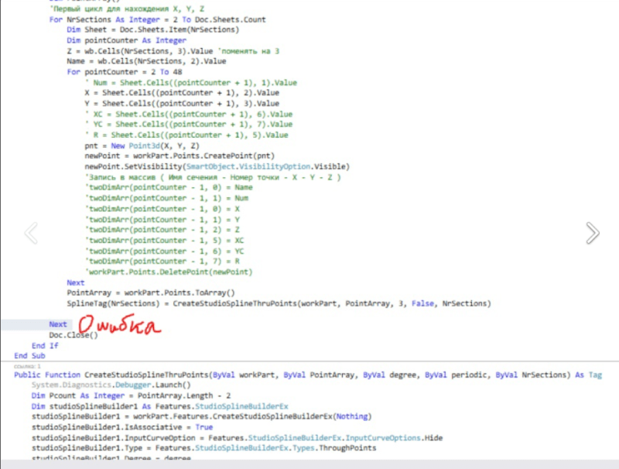Click 'studioSplineBuilder1.InputCurveOption' line

click(x=237, y=438)
